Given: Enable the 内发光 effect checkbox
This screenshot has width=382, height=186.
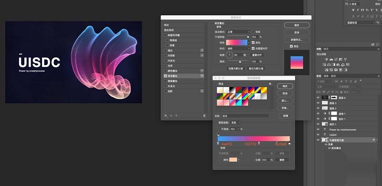Looking at the screenshot, I should pos(166,61).
